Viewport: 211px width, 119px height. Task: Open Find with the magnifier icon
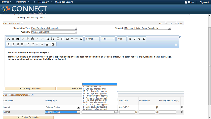(x=48, y=39)
